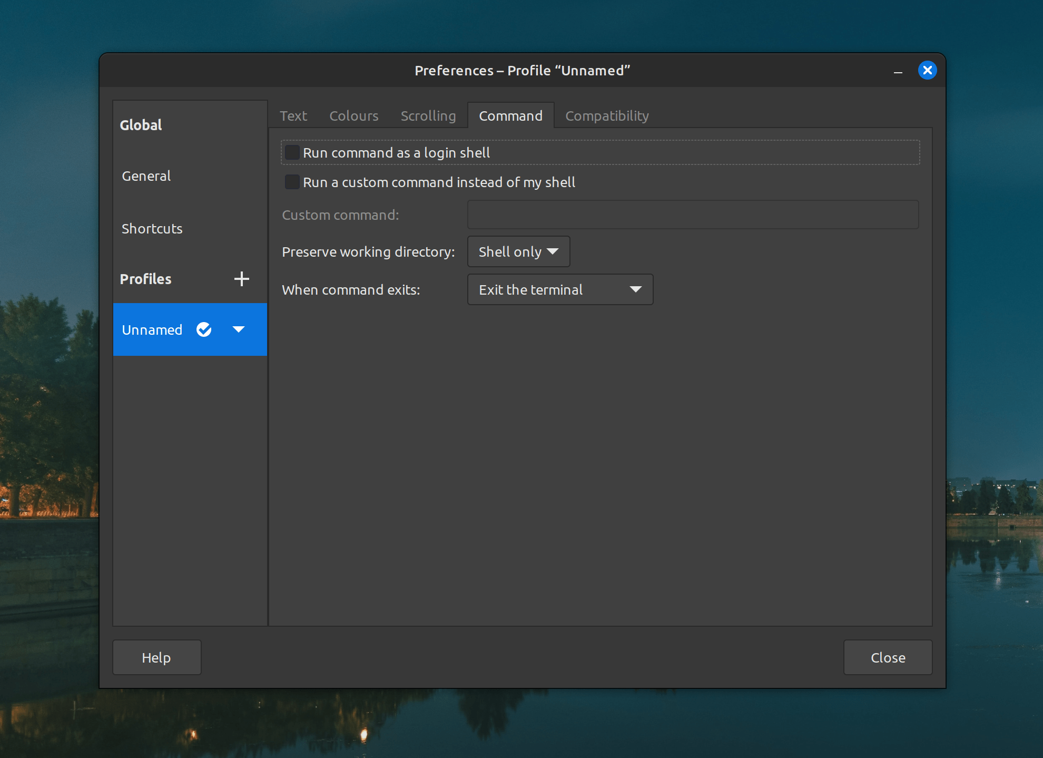Click the Help button
The image size is (1043, 758).
156,657
